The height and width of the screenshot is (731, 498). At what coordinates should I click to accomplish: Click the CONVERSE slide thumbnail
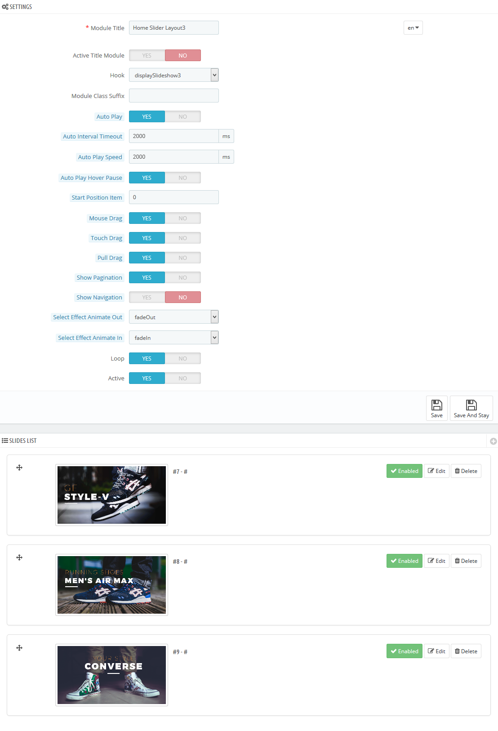[111, 675]
